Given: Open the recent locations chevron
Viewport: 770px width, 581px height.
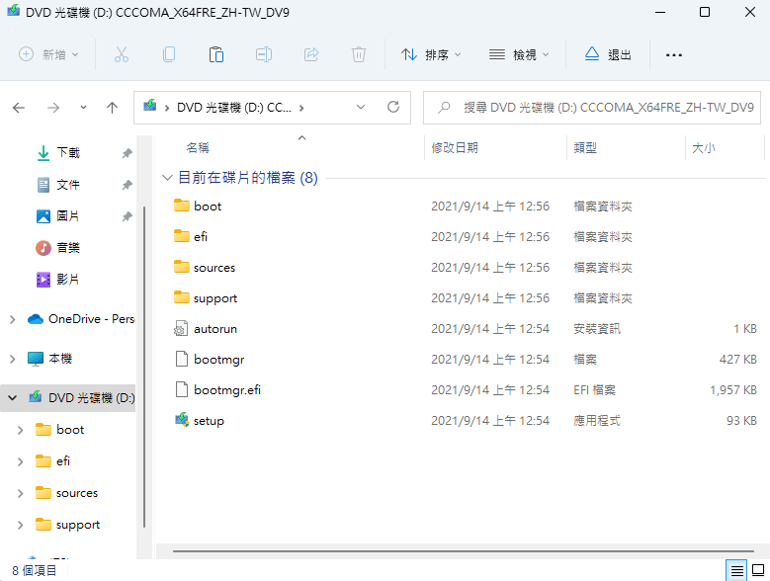Looking at the screenshot, I should click(83, 107).
